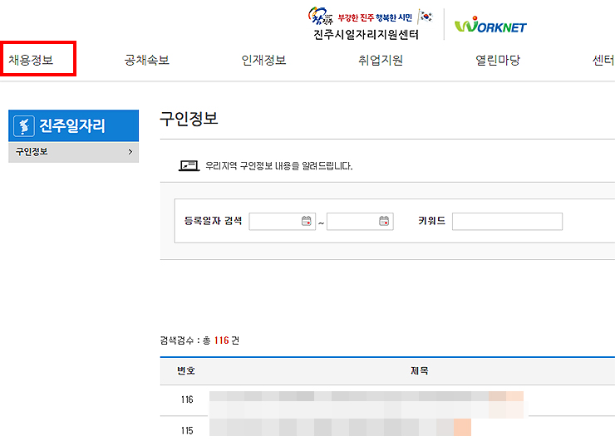The width and height of the screenshot is (615, 441).
Task: Click the 번호 column header
Action: (186, 370)
